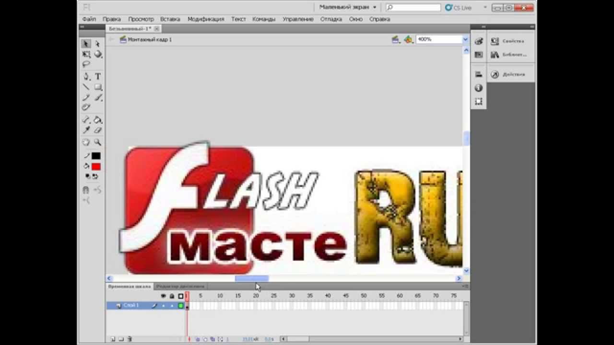The height and width of the screenshot is (345, 614).
Task: Open the Вставка menu
Action: (170, 19)
